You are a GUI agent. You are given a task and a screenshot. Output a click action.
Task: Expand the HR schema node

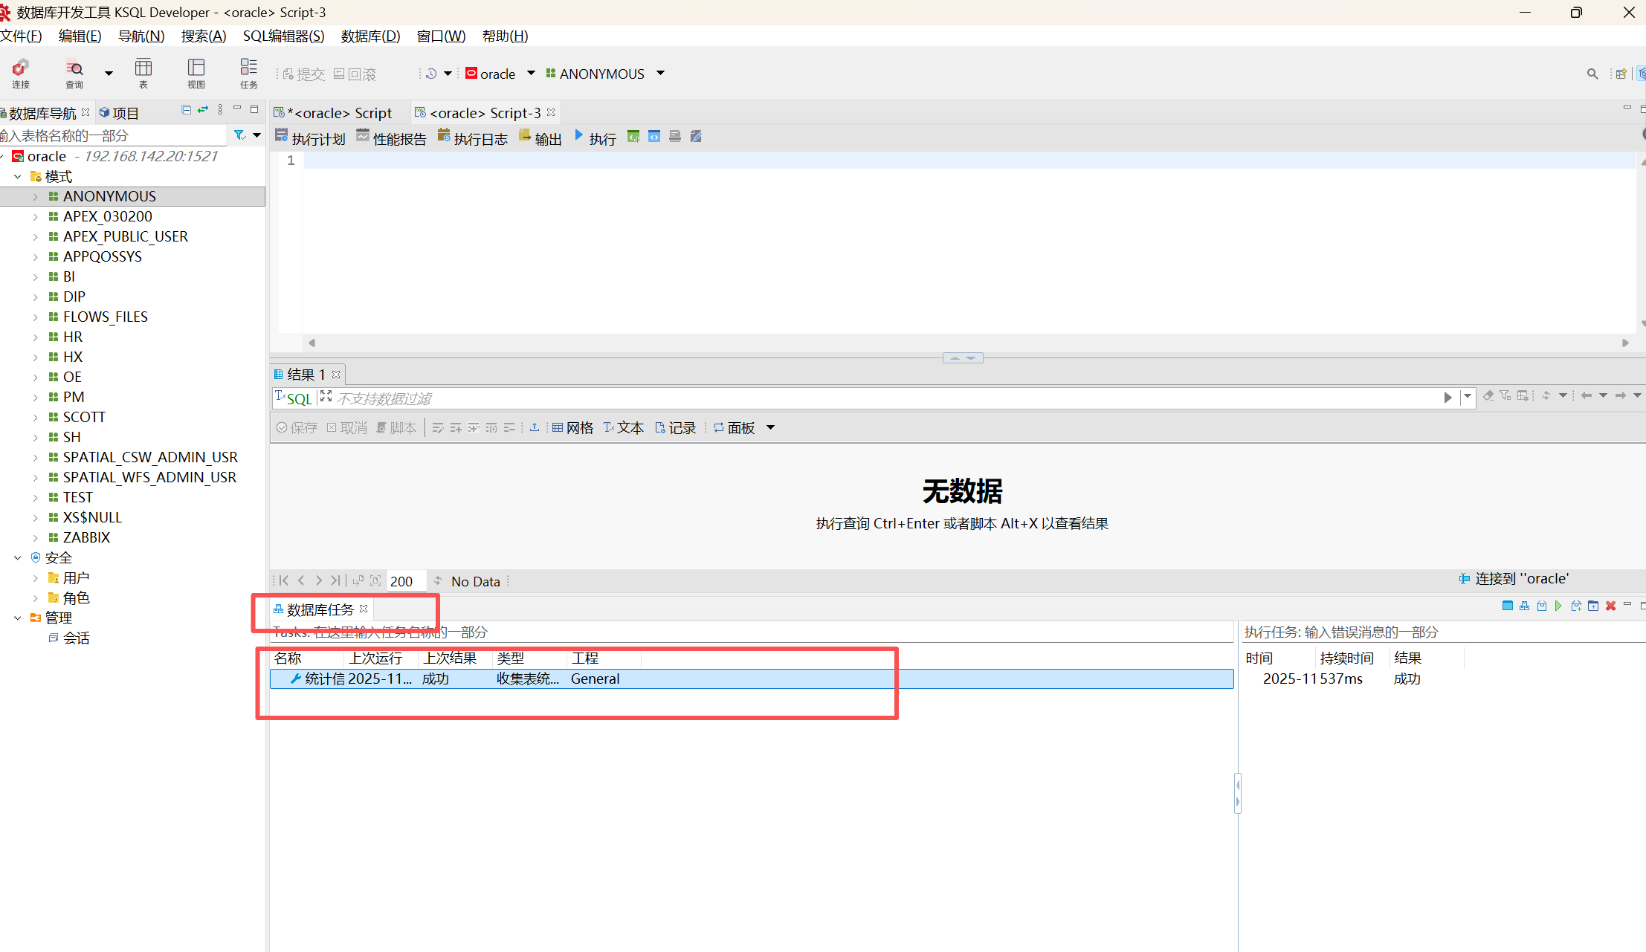[35, 337]
